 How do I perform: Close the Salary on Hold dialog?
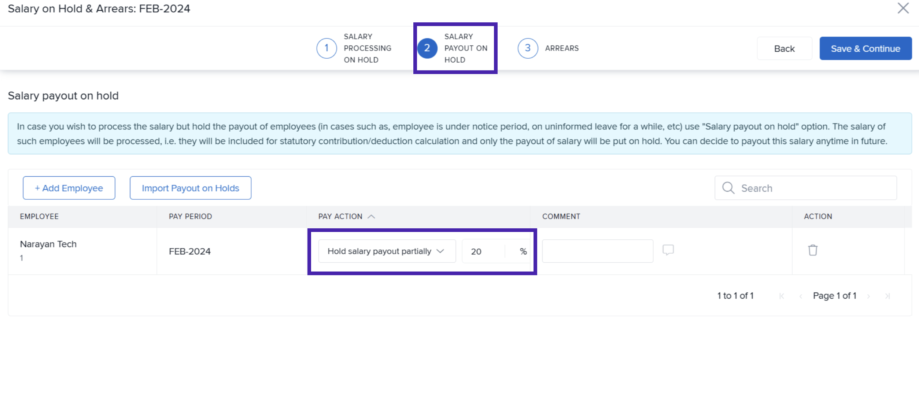tap(903, 8)
